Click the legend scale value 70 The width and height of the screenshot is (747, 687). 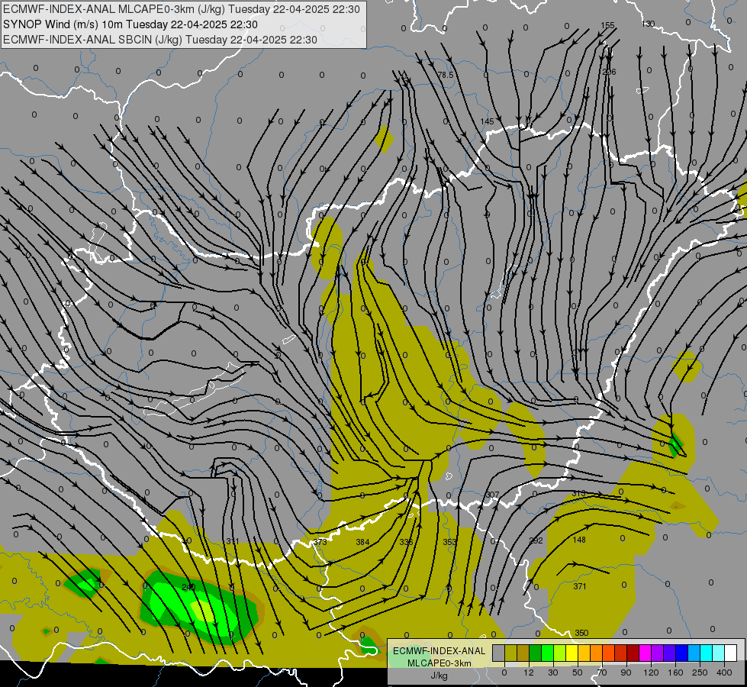point(602,672)
